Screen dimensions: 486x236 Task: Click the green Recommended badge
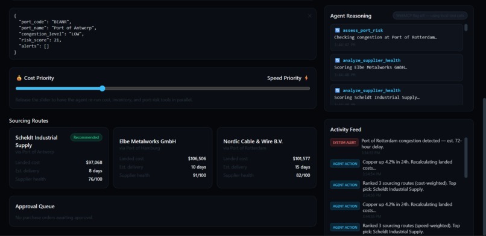pyautogui.click(x=86, y=137)
